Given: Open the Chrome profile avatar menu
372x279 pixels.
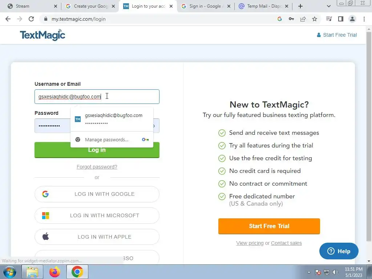Looking at the screenshot, I should coord(352,19).
